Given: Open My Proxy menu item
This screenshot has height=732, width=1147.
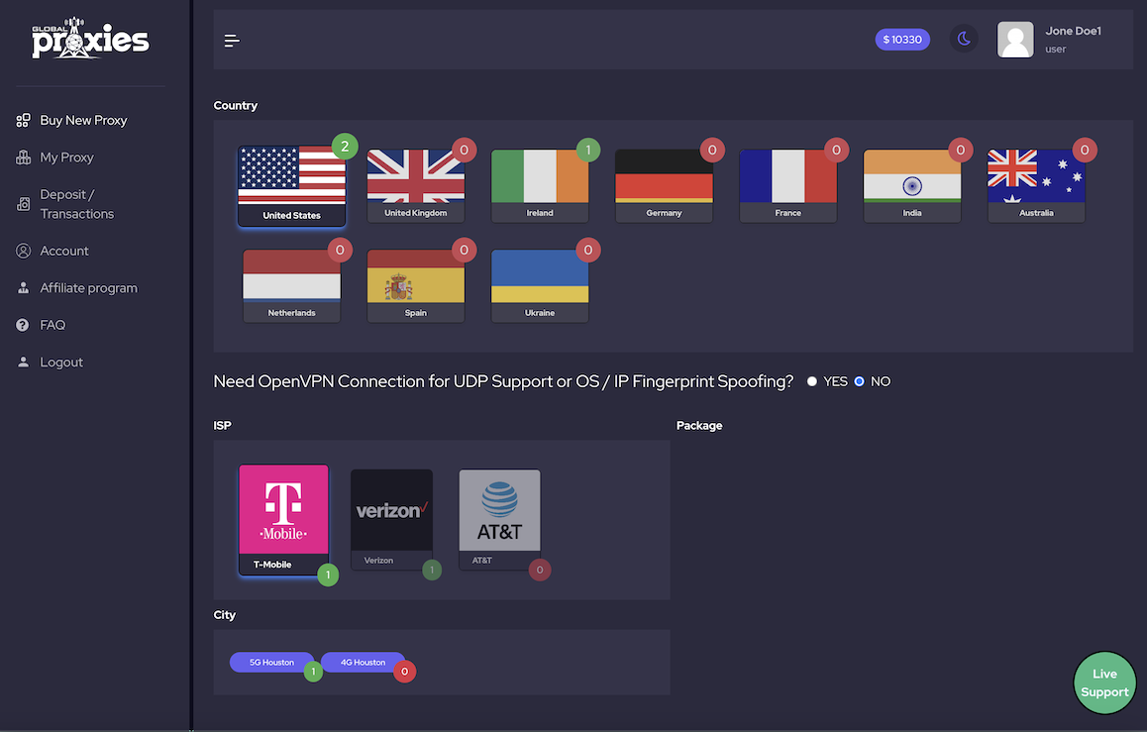Looking at the screenshot, I should click(66, 157).
